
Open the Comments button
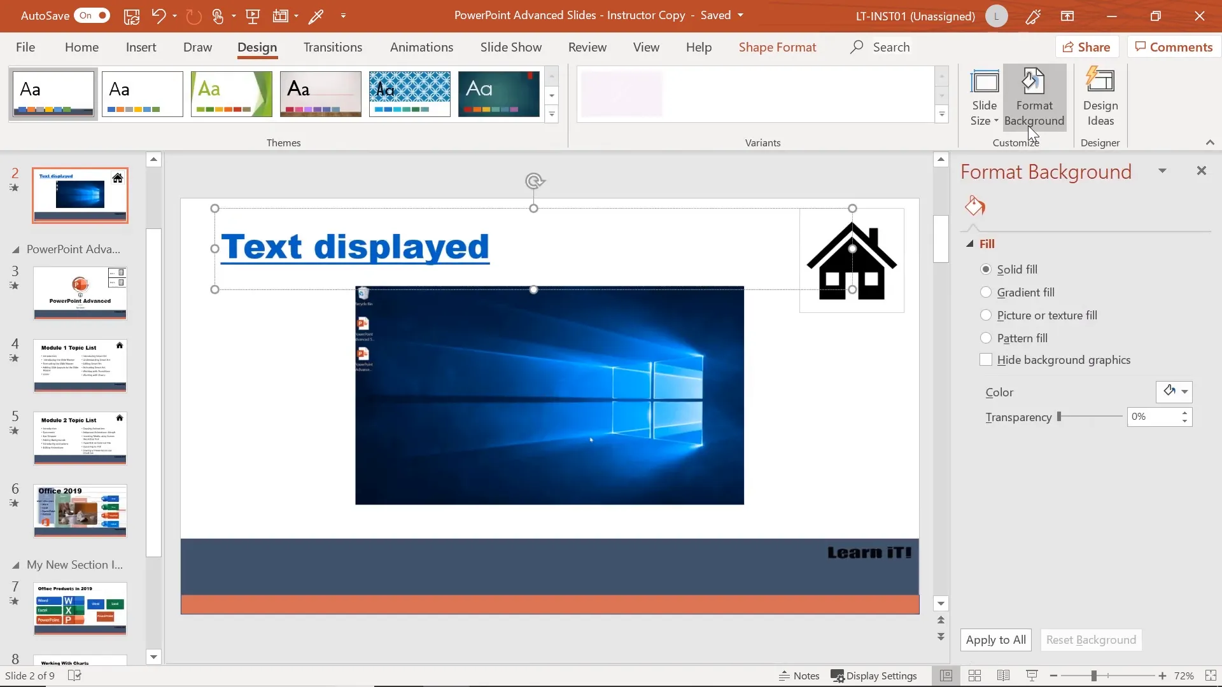[x=1174, y=47]
